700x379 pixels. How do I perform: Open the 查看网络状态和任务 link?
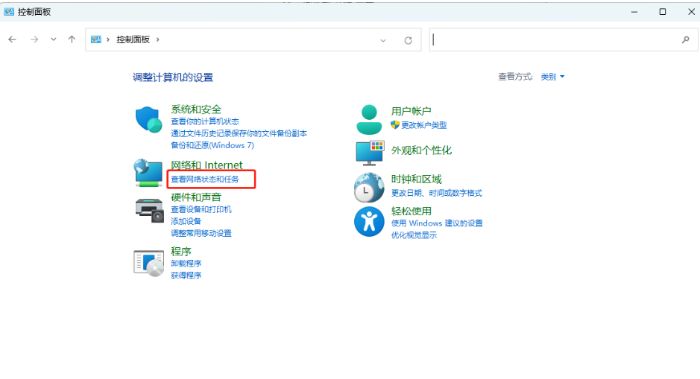click(x=205, y=179)
